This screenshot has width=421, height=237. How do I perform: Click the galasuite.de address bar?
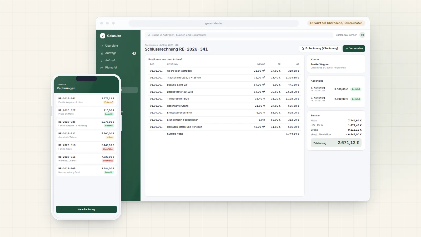214,23
